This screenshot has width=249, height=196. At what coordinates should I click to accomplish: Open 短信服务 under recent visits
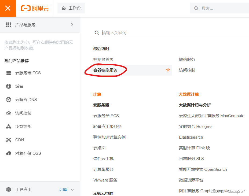point(187,60)
